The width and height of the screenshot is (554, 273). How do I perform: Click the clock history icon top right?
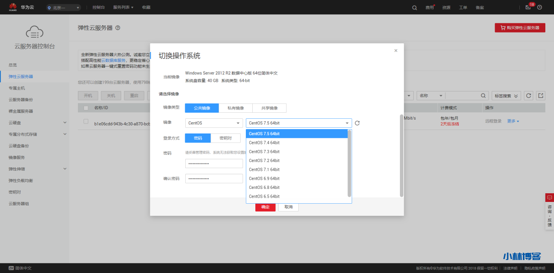tap(539, 7)
